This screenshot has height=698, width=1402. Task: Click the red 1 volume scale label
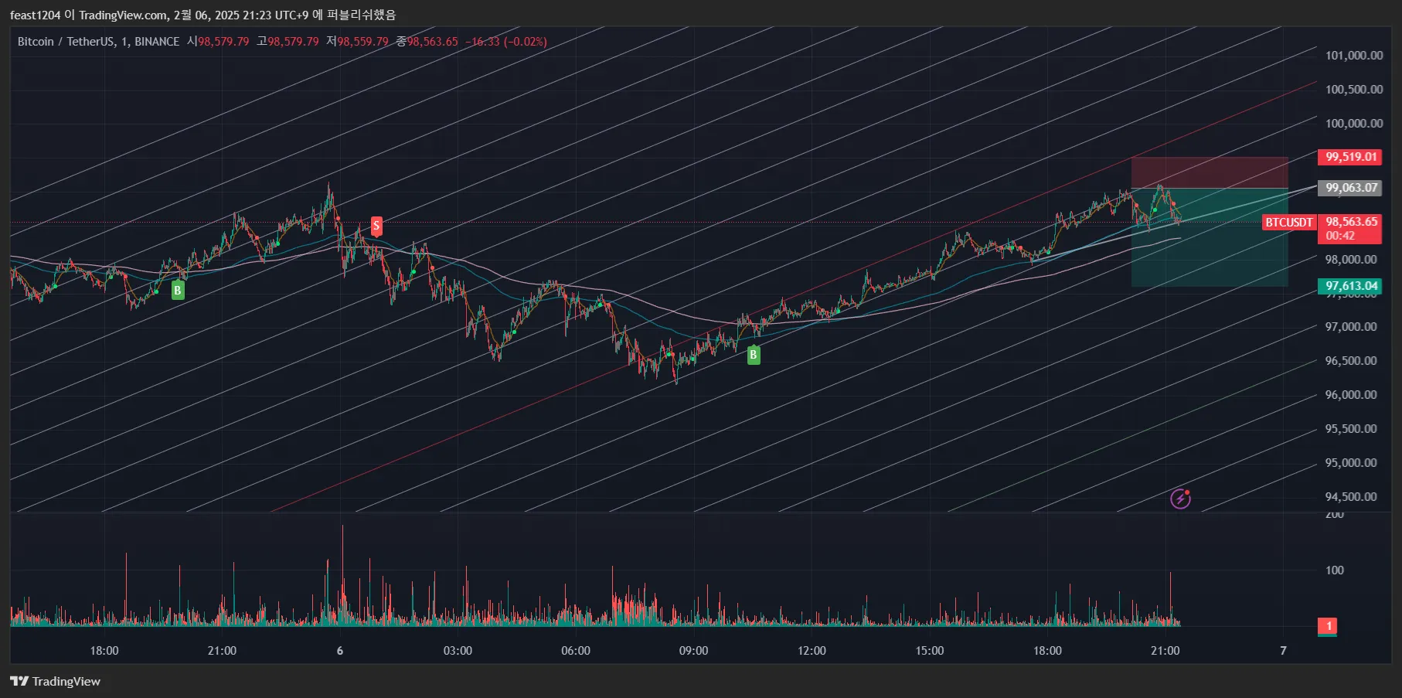click(x=1329, y=626)
